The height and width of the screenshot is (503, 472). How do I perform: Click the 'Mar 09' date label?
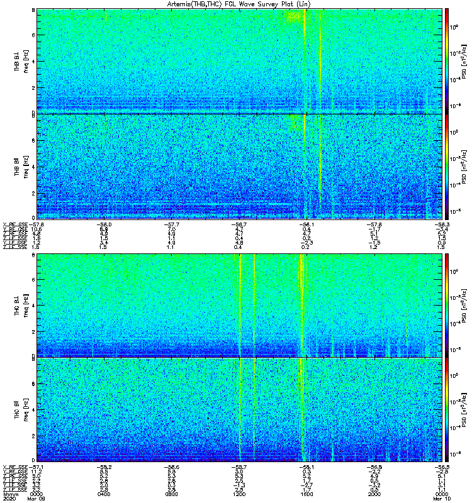tap(37, 499)
